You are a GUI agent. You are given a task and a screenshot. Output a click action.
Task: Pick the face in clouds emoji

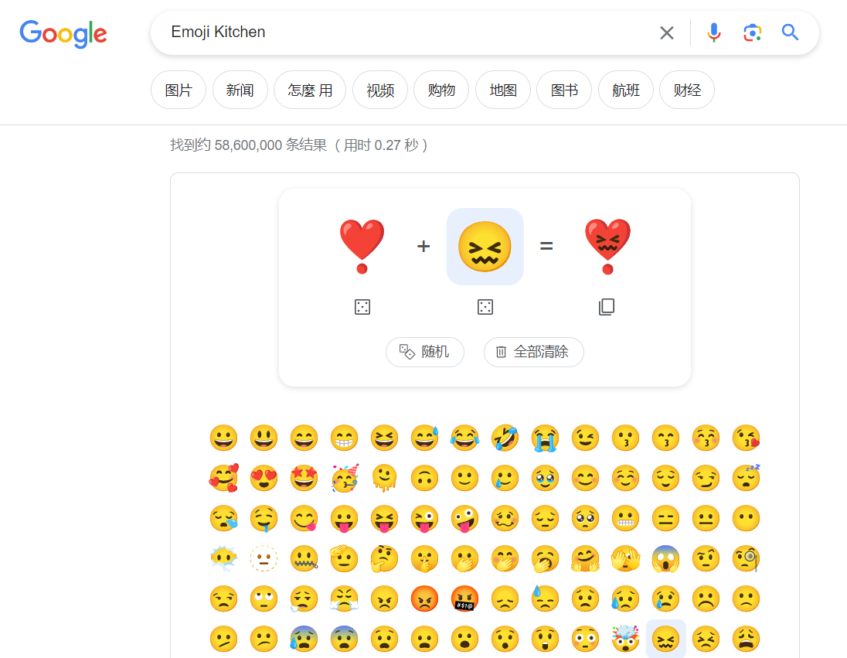[x=223, y=558]
